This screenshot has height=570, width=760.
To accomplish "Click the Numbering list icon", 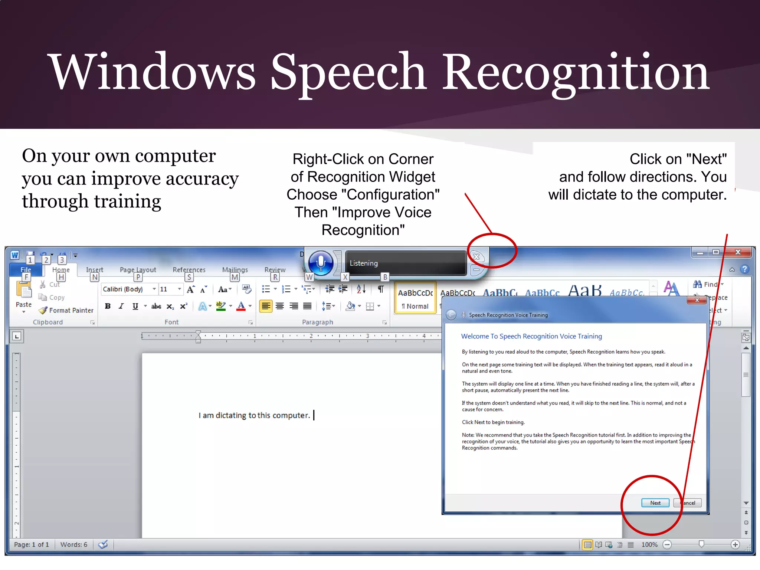I will (286, 289).
